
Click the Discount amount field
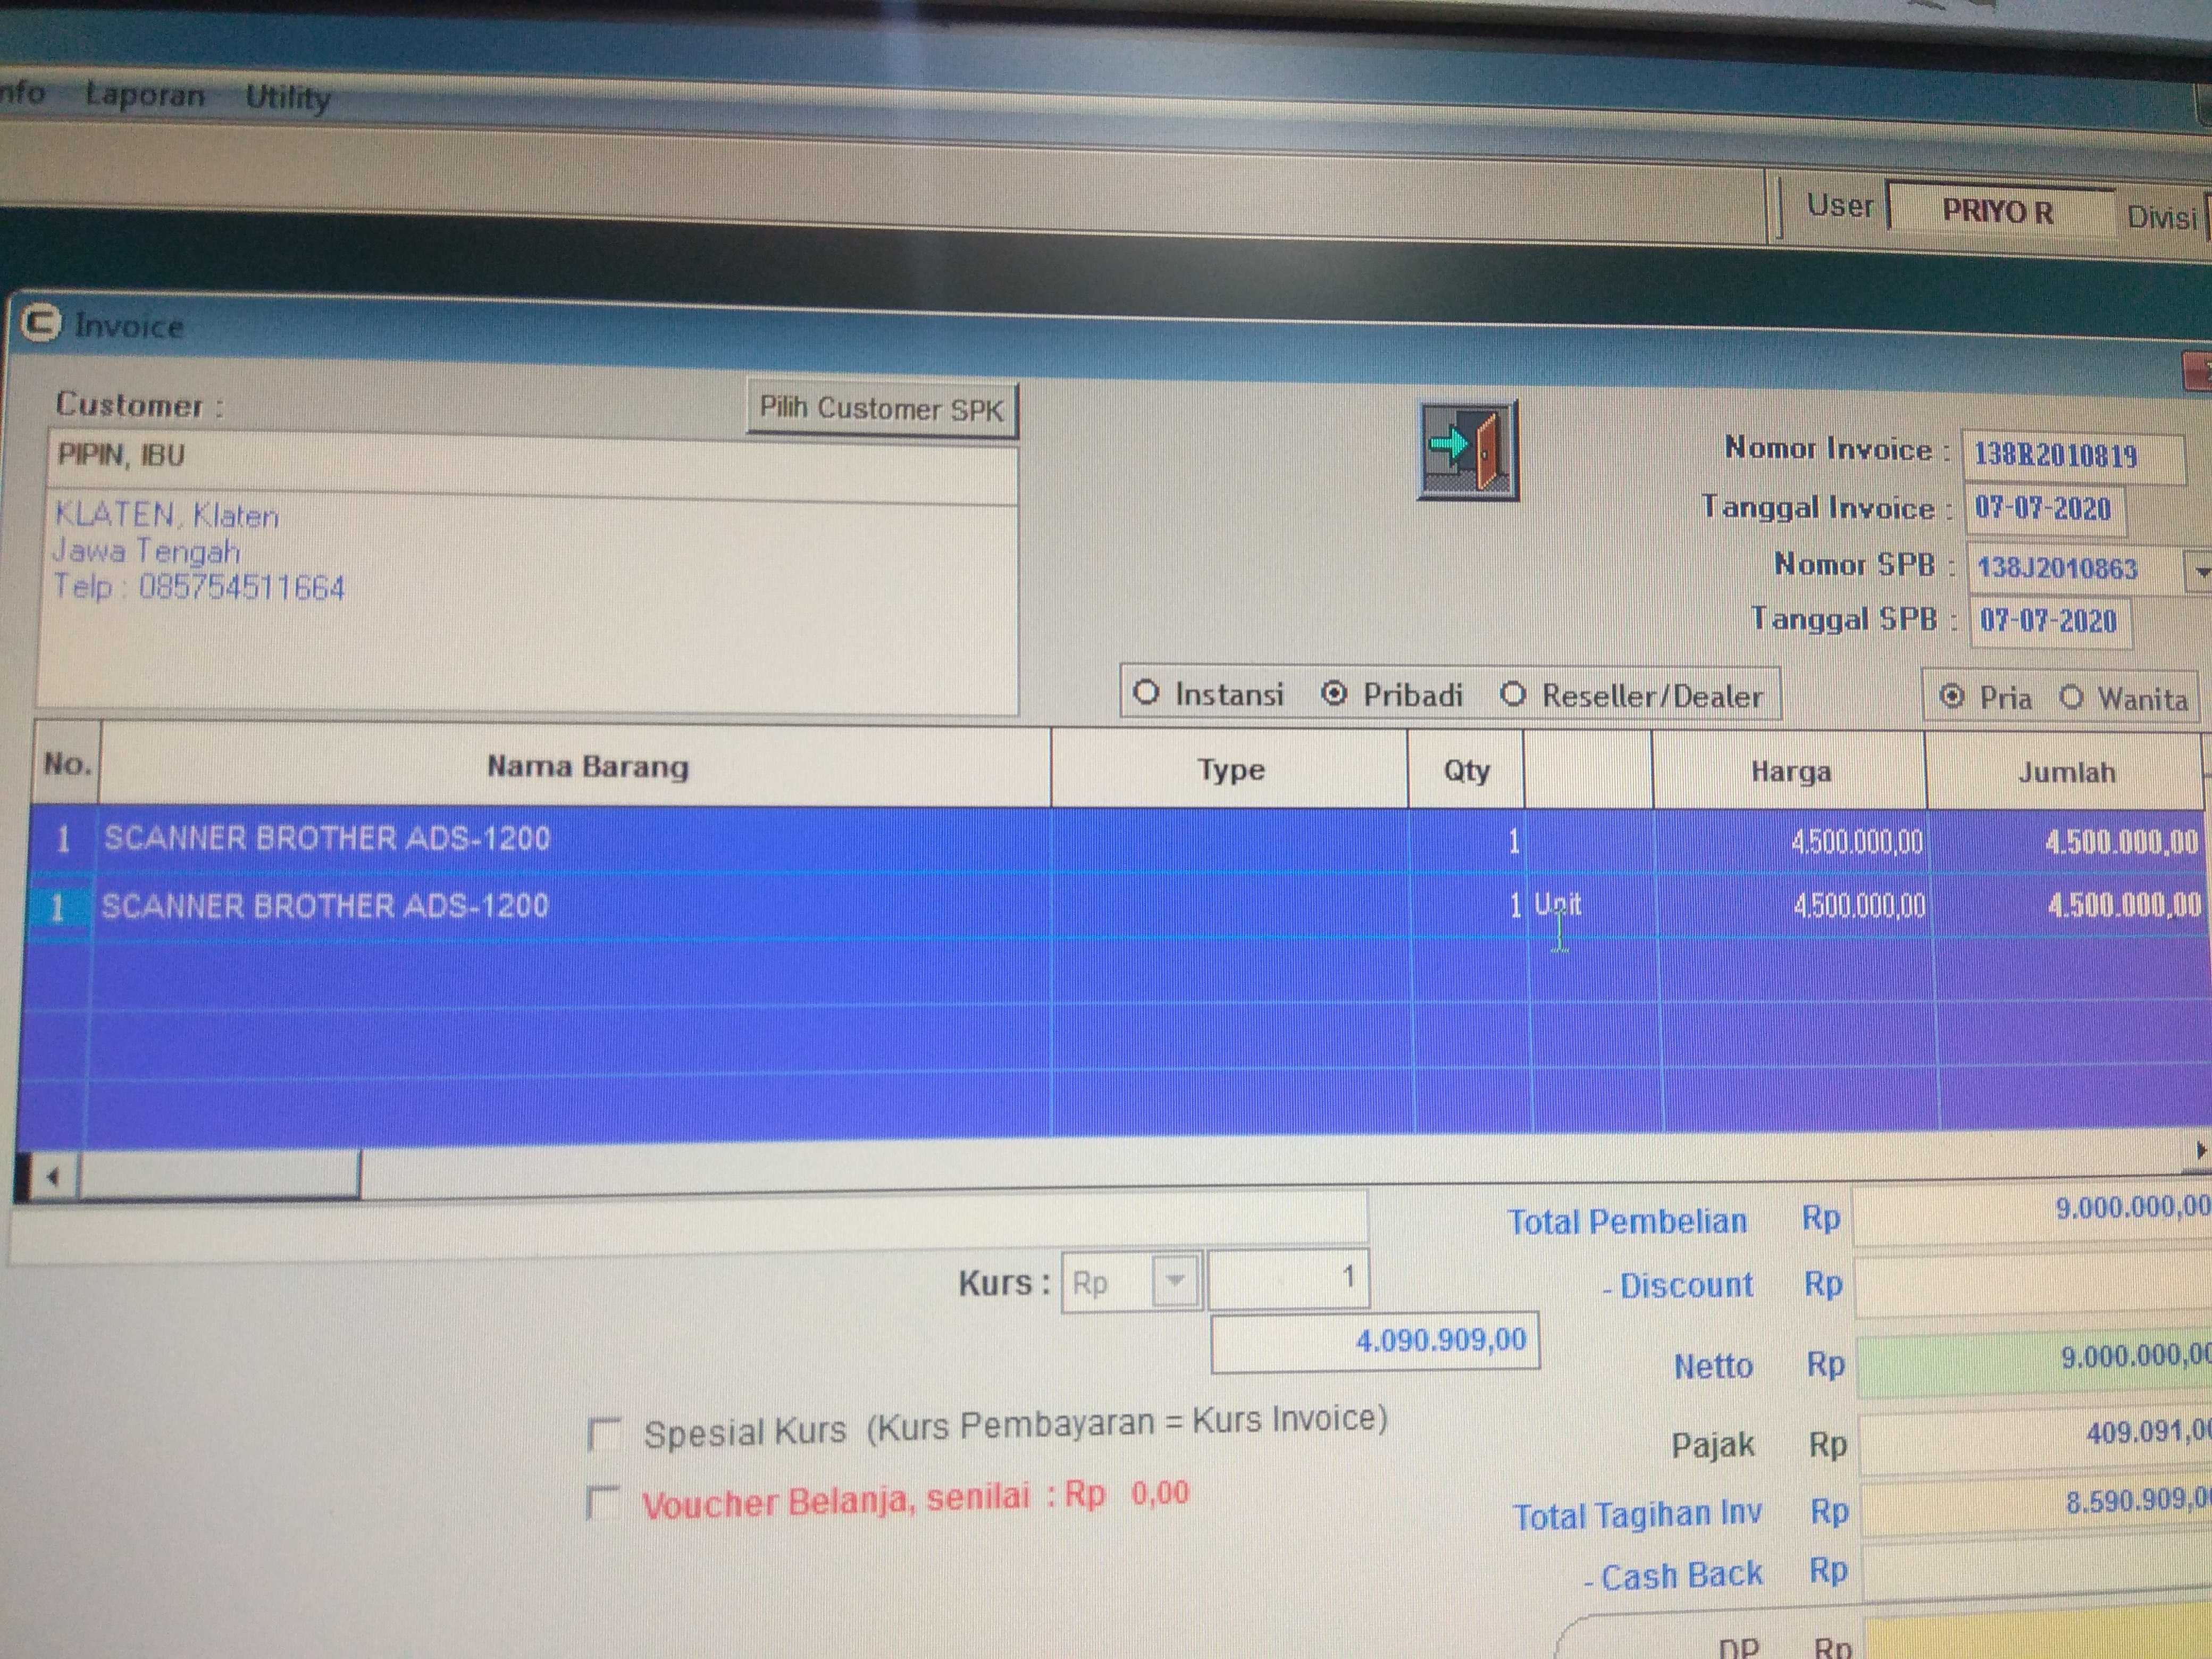click(2030, 1285)
